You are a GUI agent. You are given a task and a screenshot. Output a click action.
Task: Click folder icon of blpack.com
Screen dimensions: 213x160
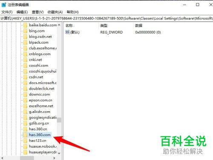coord(25,42)
